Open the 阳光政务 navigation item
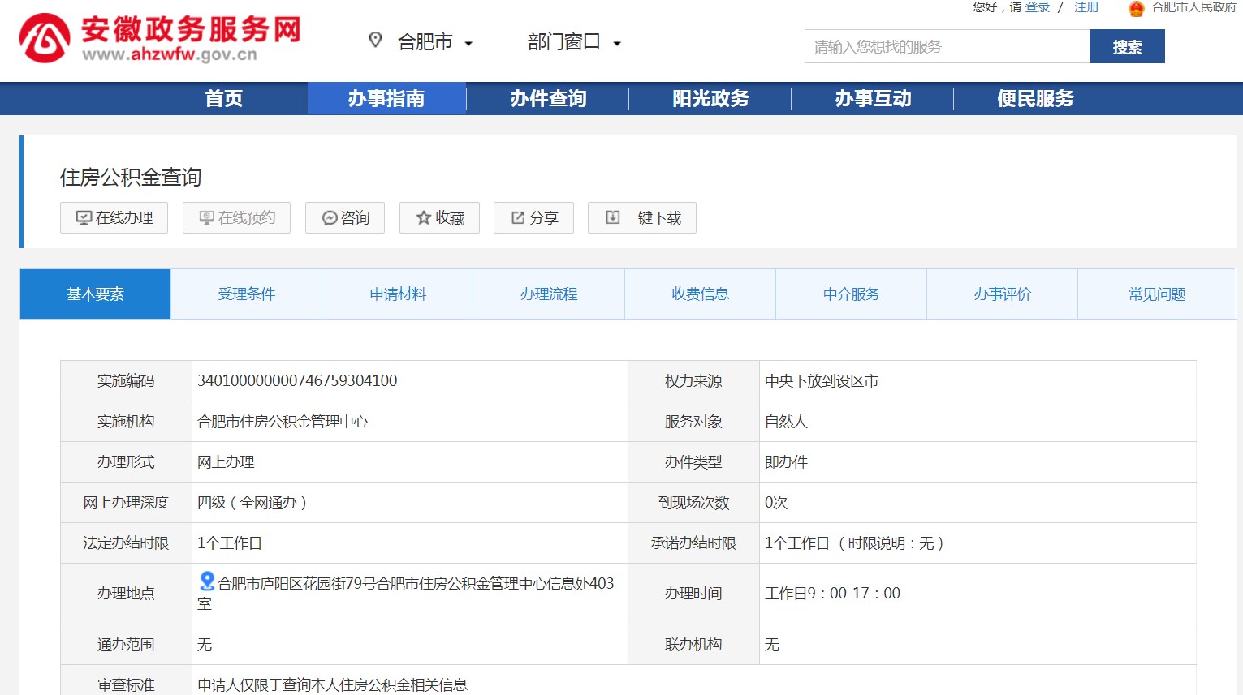This screenshot has width=1243, height=695. tap(711, 99)
